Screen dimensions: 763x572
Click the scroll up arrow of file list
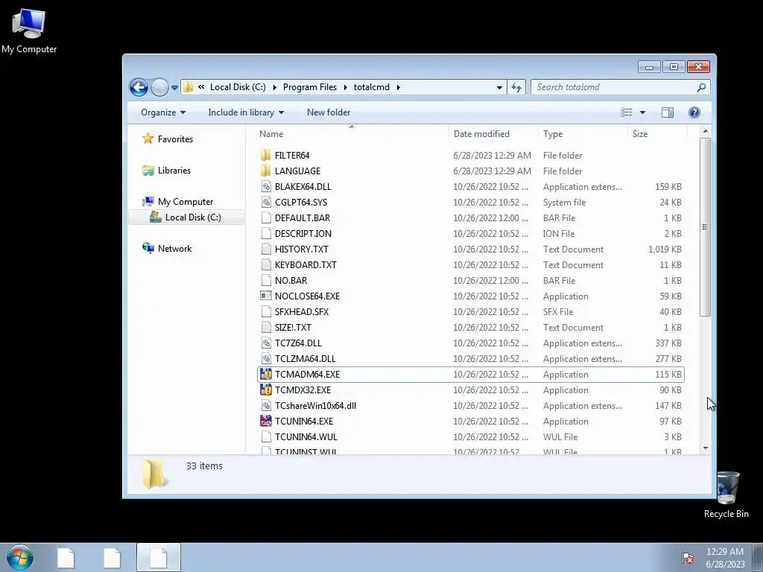pos(706,132)
